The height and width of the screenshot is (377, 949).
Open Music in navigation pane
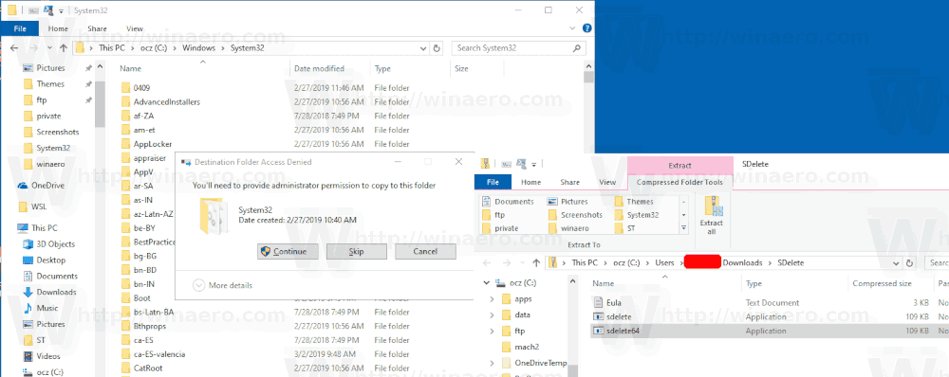pyautogui.click(x=47, y=308)
